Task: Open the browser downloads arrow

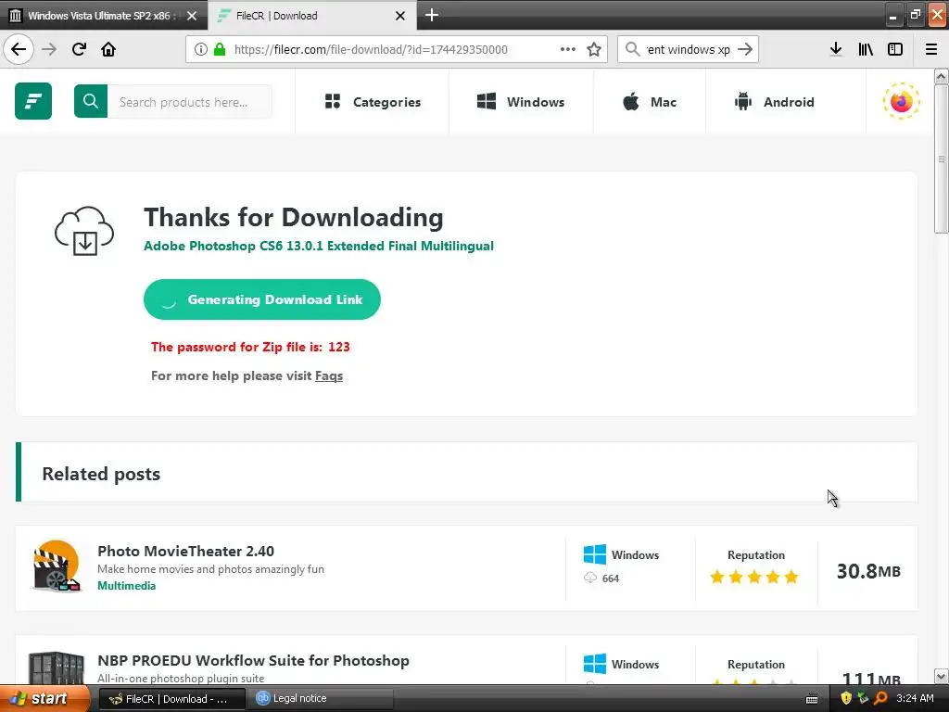Action: click(x=836, y=49)
